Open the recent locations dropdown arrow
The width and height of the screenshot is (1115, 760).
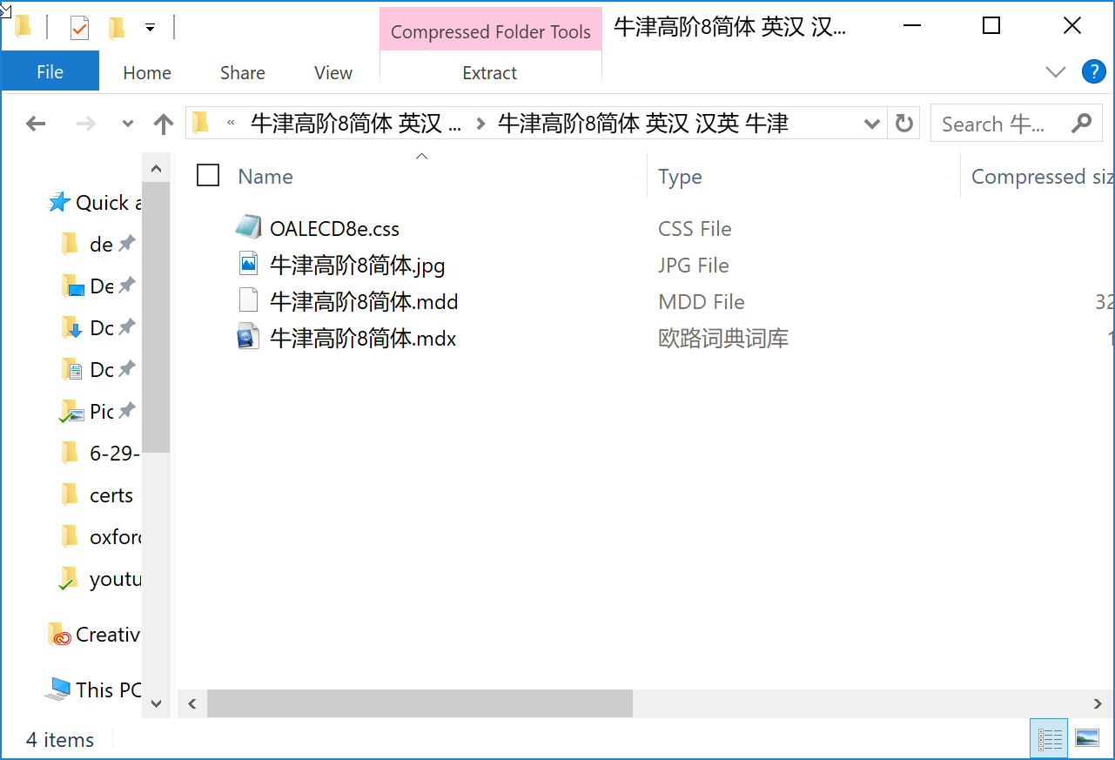(128, 124)
